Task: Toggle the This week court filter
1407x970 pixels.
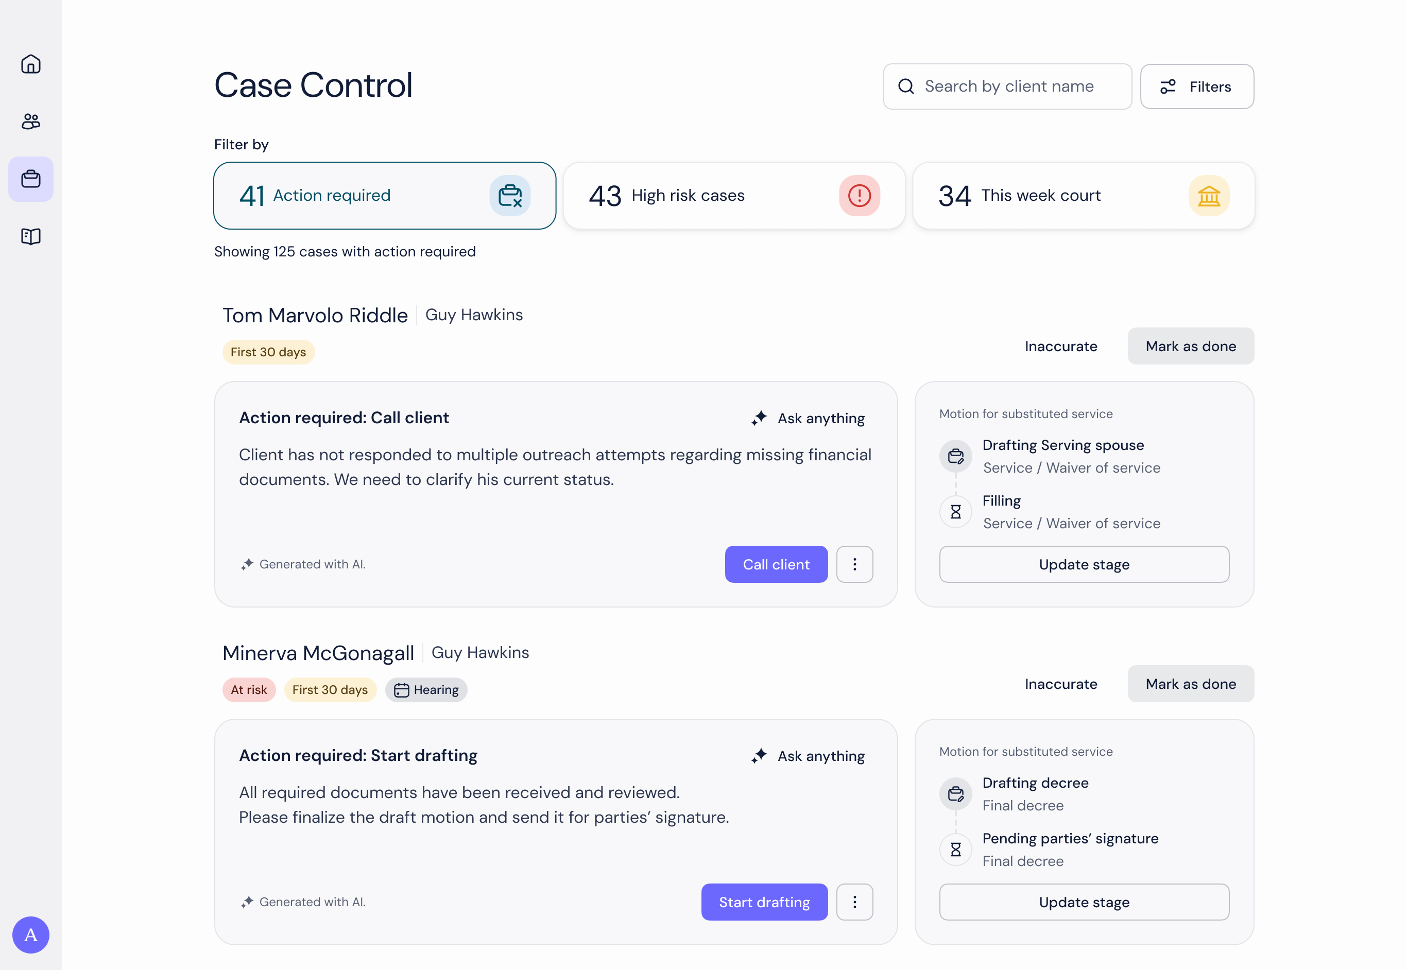Action: 1084,196
